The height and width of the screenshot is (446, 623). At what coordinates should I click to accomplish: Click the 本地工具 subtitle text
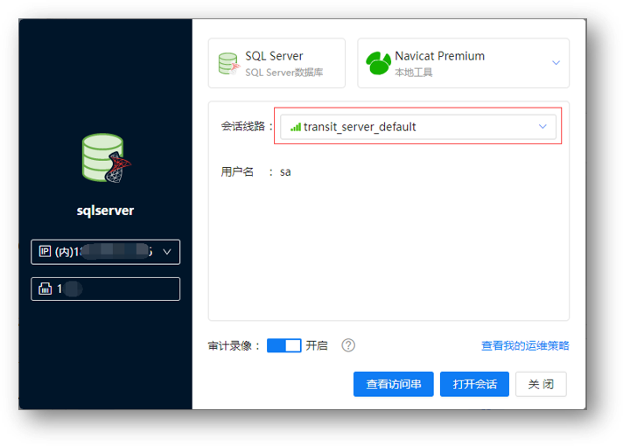(413, 73)
